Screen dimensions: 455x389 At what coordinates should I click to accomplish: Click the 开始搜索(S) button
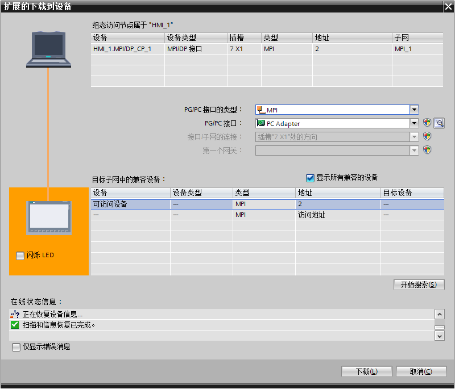(419, 285)
